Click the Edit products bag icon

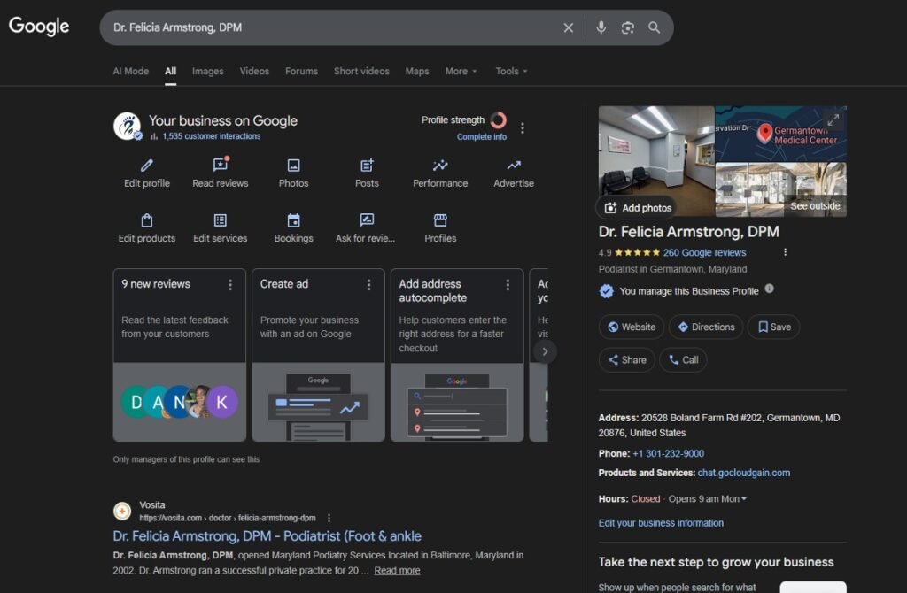(x=147, y=220)
